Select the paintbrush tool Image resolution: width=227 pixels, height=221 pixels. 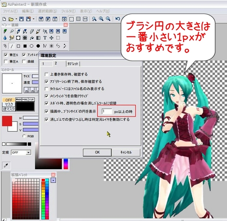pyautogui.click(x=39, y=31)
